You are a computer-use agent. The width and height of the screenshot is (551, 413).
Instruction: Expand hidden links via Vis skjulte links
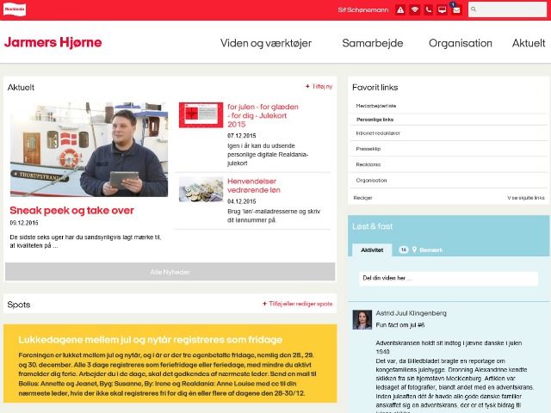point(525,197)
